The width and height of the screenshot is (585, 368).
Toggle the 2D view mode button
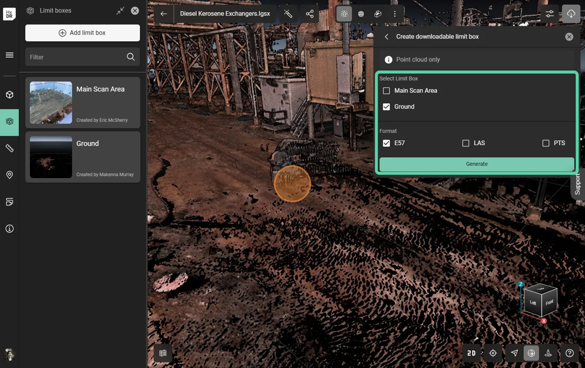[x=471, y=353]
